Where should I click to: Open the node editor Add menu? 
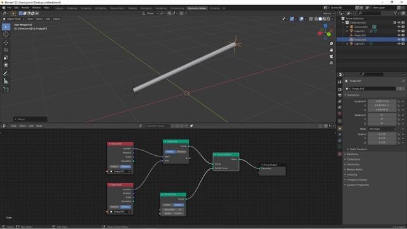(x=31, y=126)
